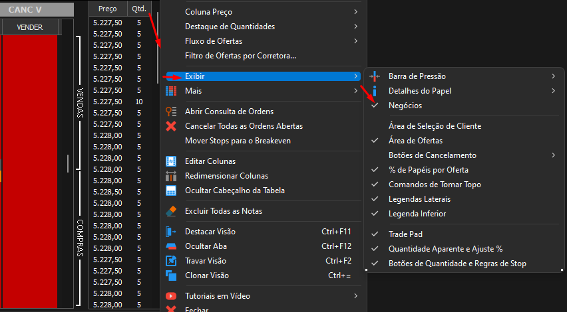567x312 pixels.
Task: Click the Ctrl+F12 shortcut label
Action: pos(336,246)
